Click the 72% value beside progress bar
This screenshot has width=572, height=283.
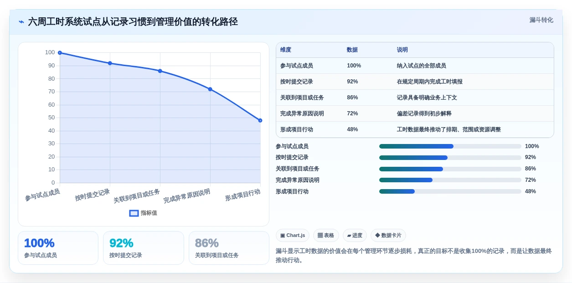(531, 180)
